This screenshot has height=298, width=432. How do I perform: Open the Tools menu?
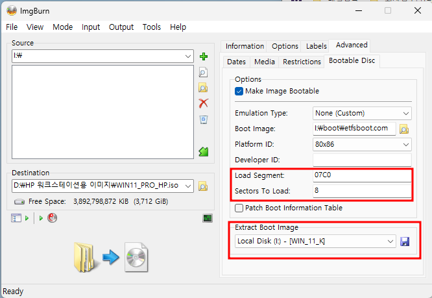click(x=152, y=27)
